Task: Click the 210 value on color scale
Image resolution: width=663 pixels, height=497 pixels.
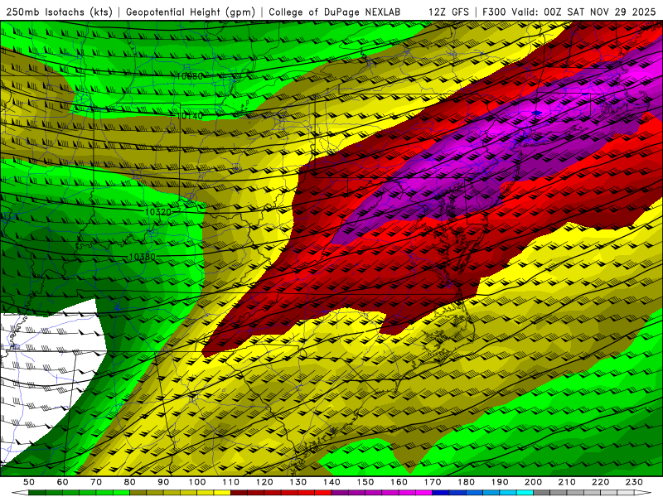Action: 567,482
